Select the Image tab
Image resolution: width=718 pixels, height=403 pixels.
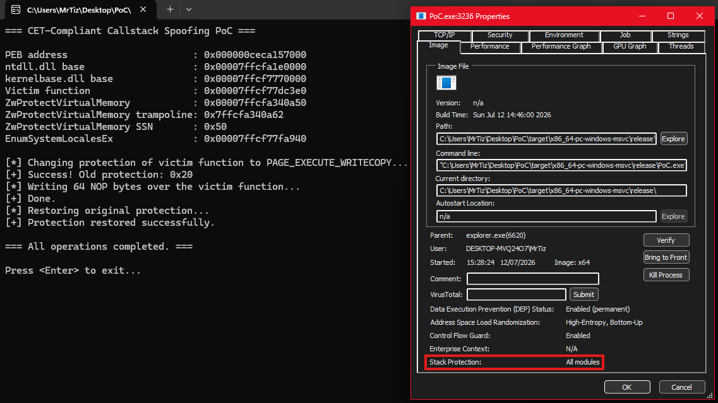438,45
